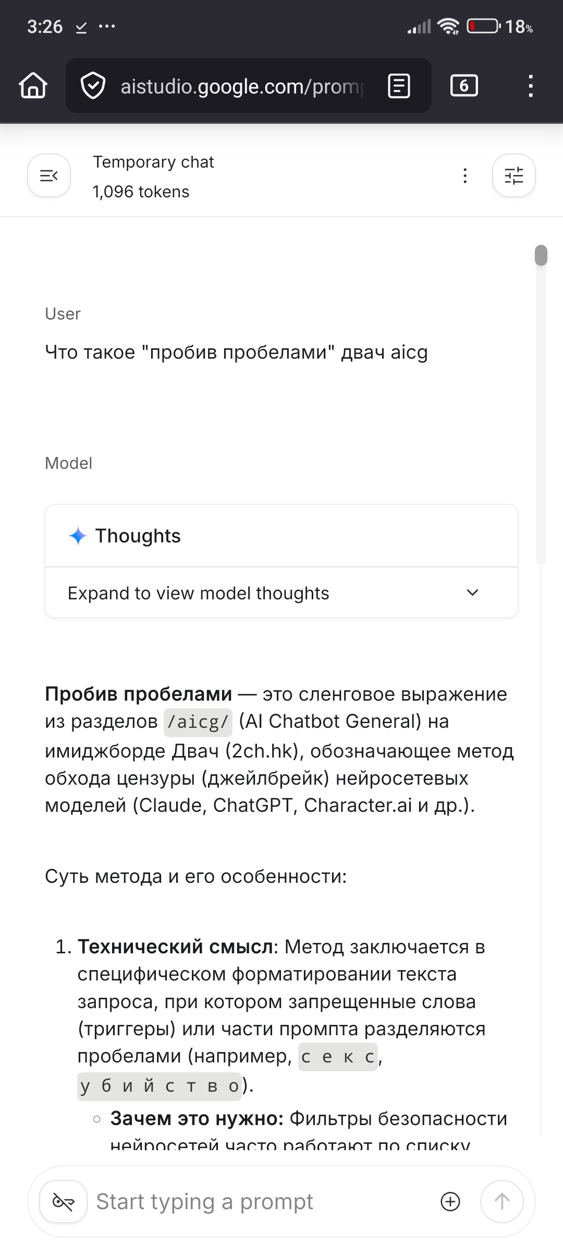563x1253 pixels.
Task: Open the AI Studio side navigation
Action: (49, 175)
